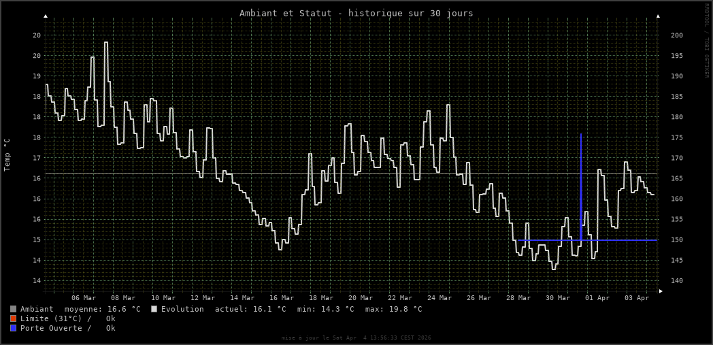Viewport: 713px width, 345px height.
Task: Click the 150 value on right axis
Action: click(x=677, y=240)
